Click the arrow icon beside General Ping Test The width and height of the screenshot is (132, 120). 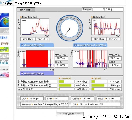click(22, 45)
